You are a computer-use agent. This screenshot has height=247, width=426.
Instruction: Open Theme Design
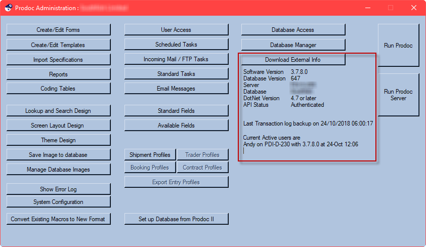coord(58,140)
